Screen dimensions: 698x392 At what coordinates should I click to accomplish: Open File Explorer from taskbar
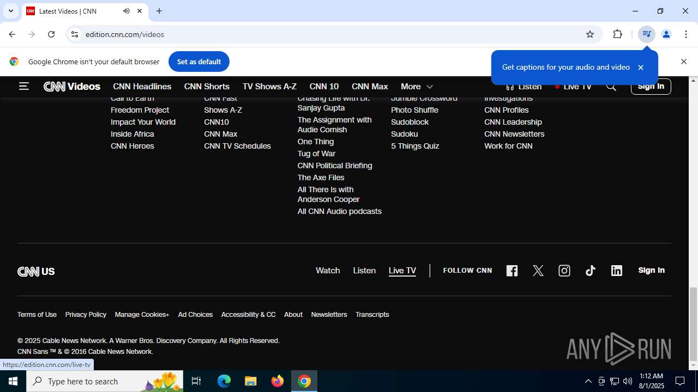(x=251, y=381)
